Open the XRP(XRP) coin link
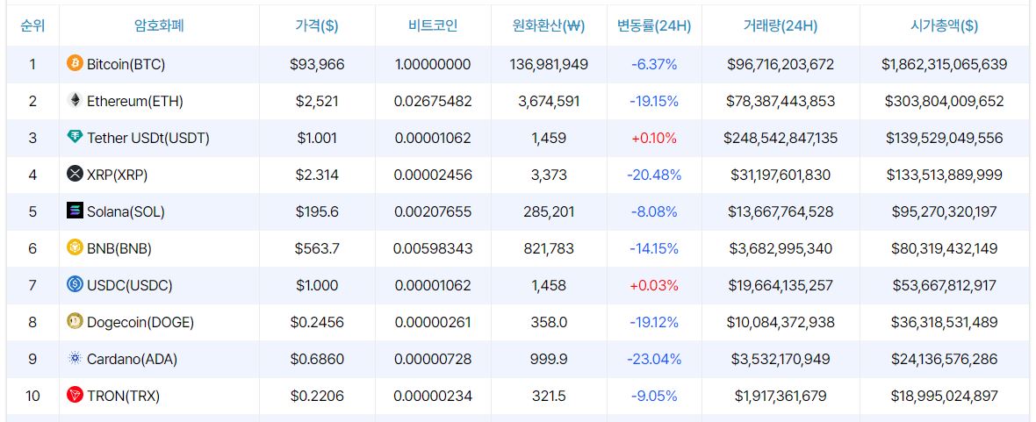 tap(118, 175)
